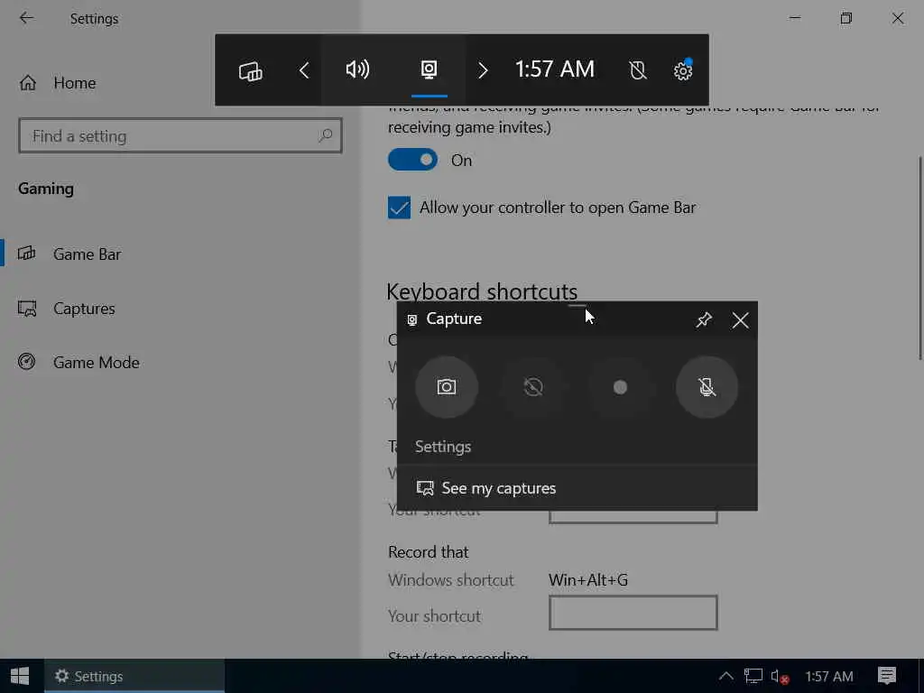Click the Keyboard shortcuts heading

tap(482, 291)
